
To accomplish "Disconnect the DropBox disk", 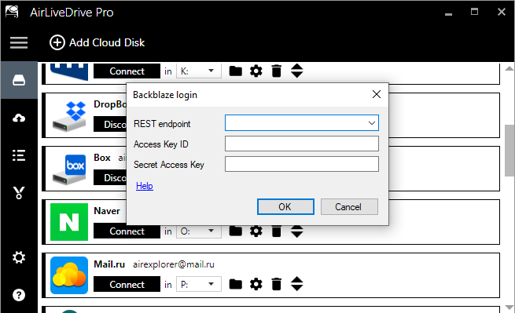I will [x=110, y=124].
